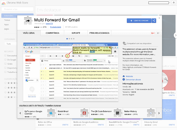Viewport: 177px width, 130px height.
Task: Select second screenshot carousel dot
Action: (69, 39)
